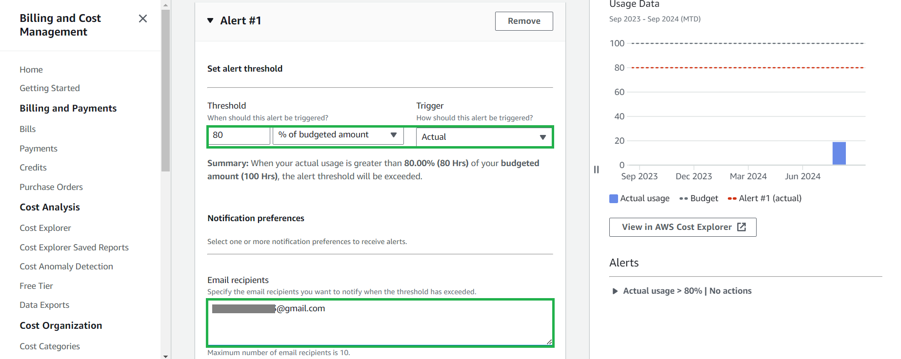This screenshot has width=901, height=359.
Task: Expand the Actual usage > 80% alert row
Action: 615,291
